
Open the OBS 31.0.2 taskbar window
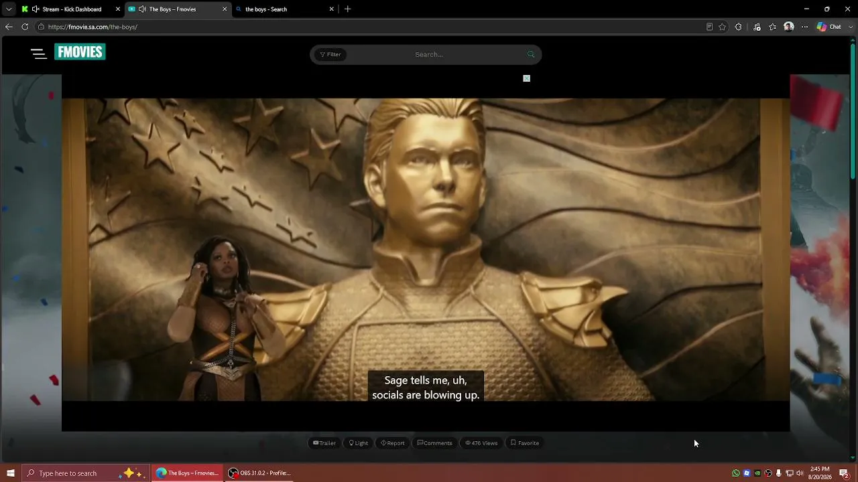259,473
